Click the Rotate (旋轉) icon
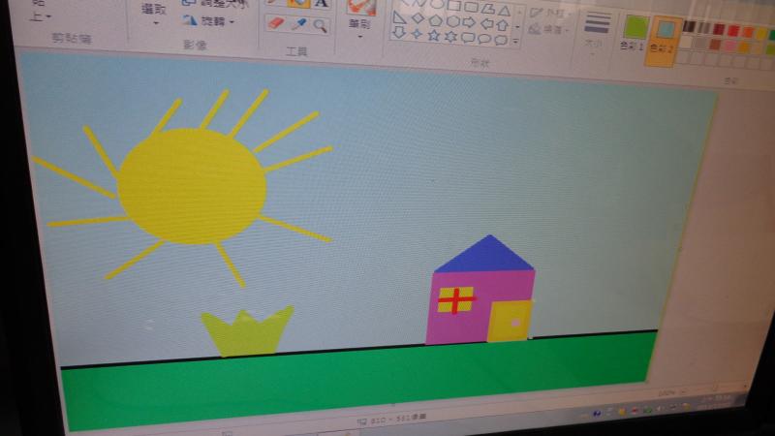 tap(190, 19)
